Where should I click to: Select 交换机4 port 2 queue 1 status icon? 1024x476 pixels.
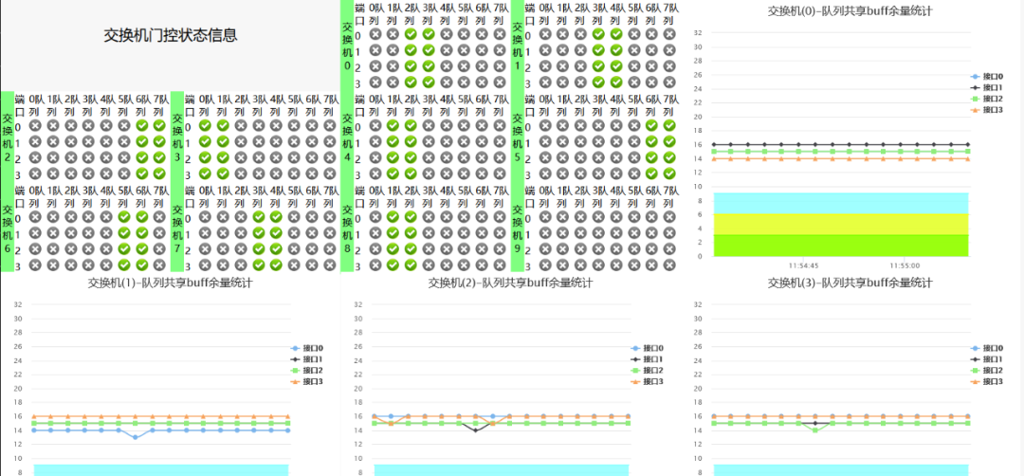393,157
